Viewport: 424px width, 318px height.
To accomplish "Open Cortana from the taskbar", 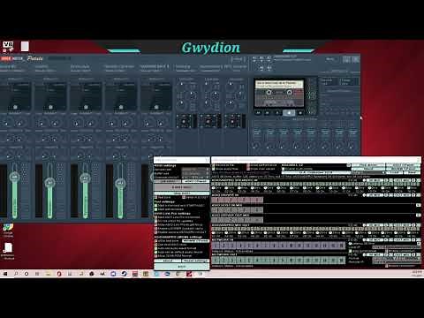I will pyautogui.click(x=26, y=274).
